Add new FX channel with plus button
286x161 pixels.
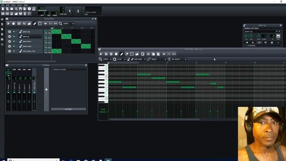[46, 89]
